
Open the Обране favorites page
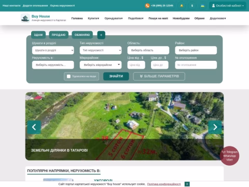click(199, 18)
